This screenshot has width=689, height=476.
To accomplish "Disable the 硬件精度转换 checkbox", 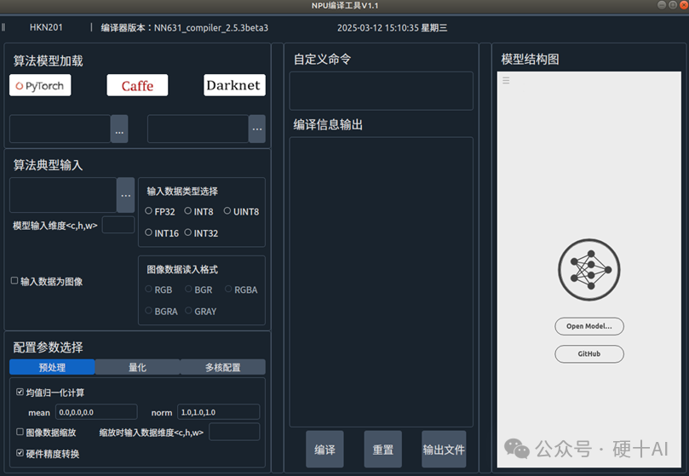I will click(20, 453).
